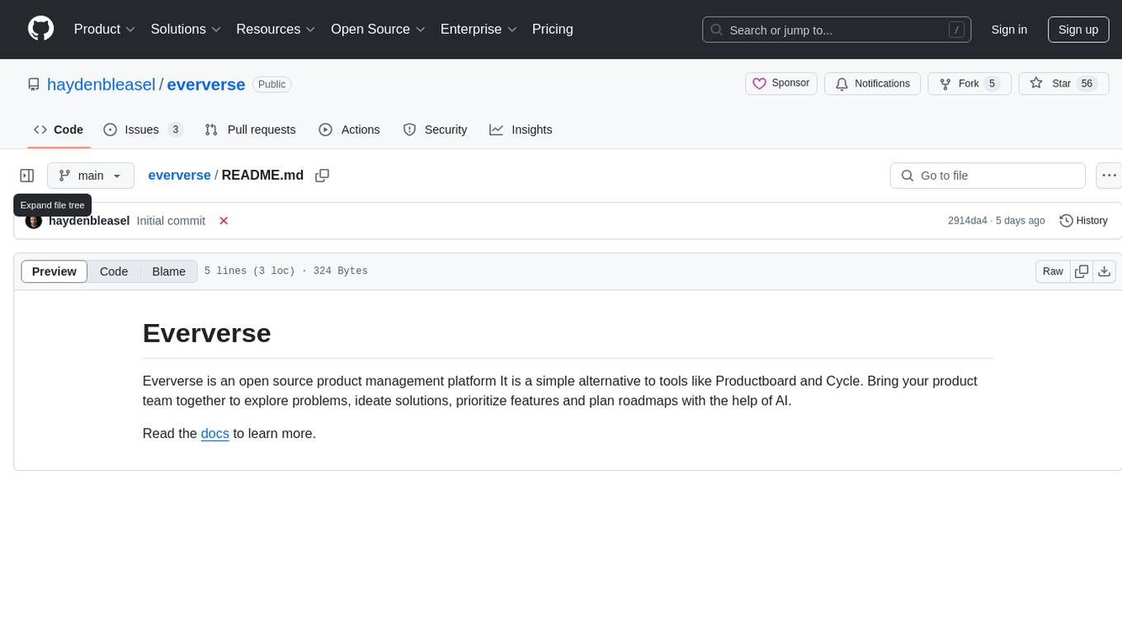Image resolution: width=1122 pixels, height=630 pixels.
Task: Click the Sign up button
Action: pyautogui.click(x=1078, y=30)
